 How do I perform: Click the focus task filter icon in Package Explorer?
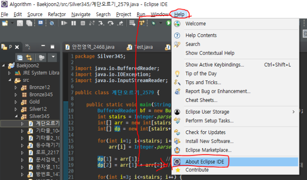tap(41, 57)
